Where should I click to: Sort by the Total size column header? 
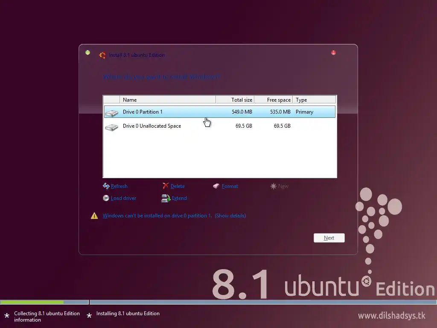235,100
